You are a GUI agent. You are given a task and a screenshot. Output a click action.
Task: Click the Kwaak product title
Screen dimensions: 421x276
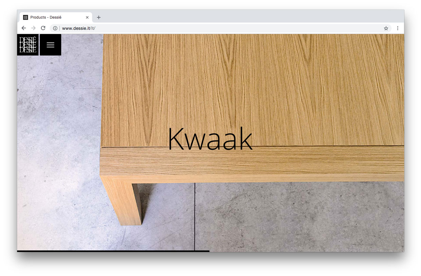coord(210,139)
